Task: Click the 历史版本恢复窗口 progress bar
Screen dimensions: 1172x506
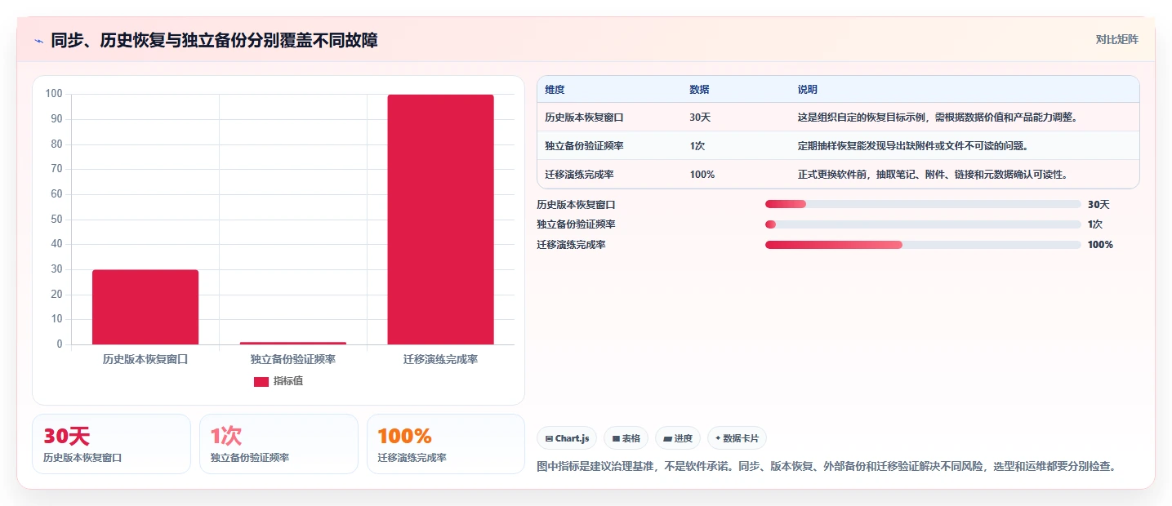Action: coord(923,204)
